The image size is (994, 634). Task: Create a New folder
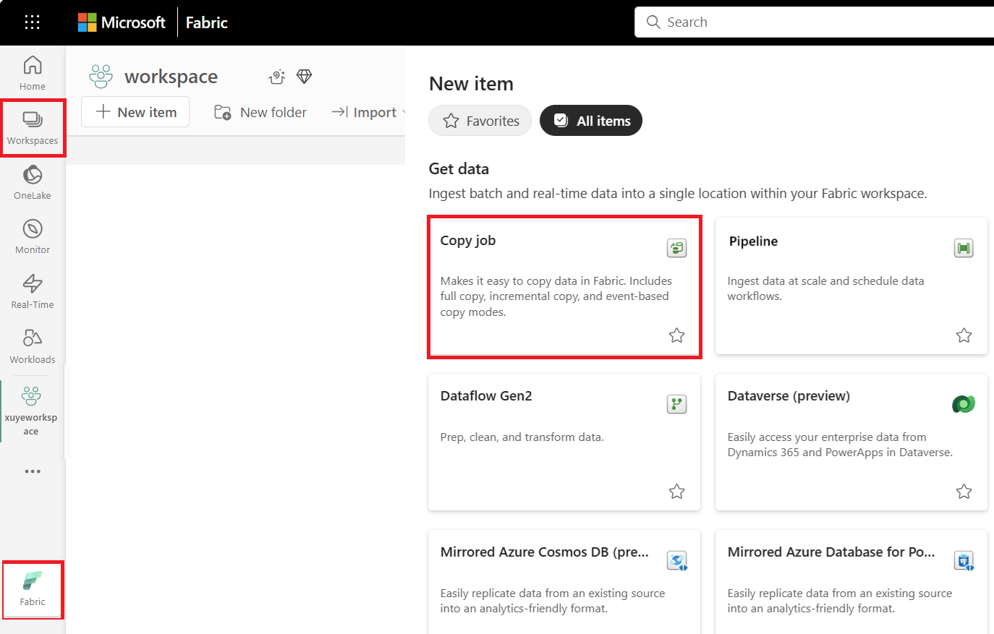(260, 112)
